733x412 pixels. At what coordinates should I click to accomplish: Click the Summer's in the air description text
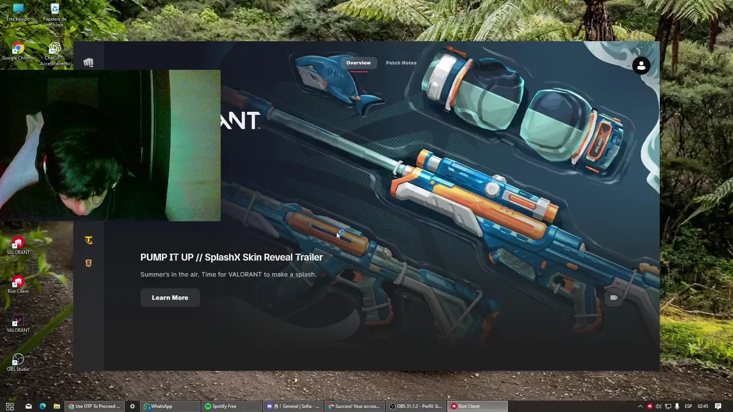tap(228, 274)
